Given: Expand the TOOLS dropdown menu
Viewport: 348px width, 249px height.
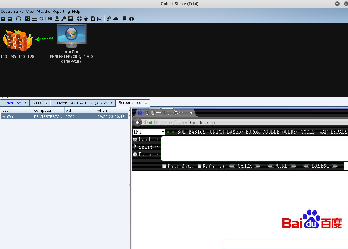Looking at the screenshot, I should (309, 132).
